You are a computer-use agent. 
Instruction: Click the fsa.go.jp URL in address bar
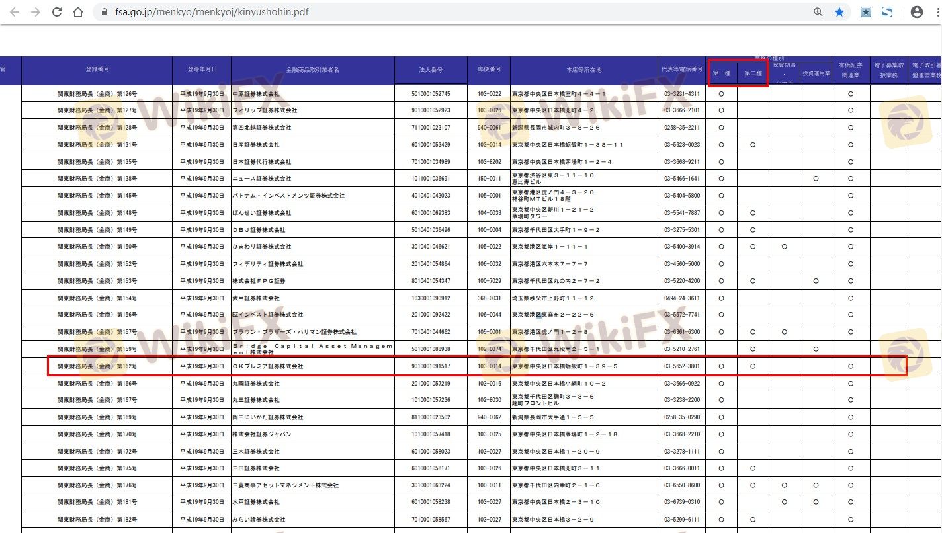(x=212, y=12)
